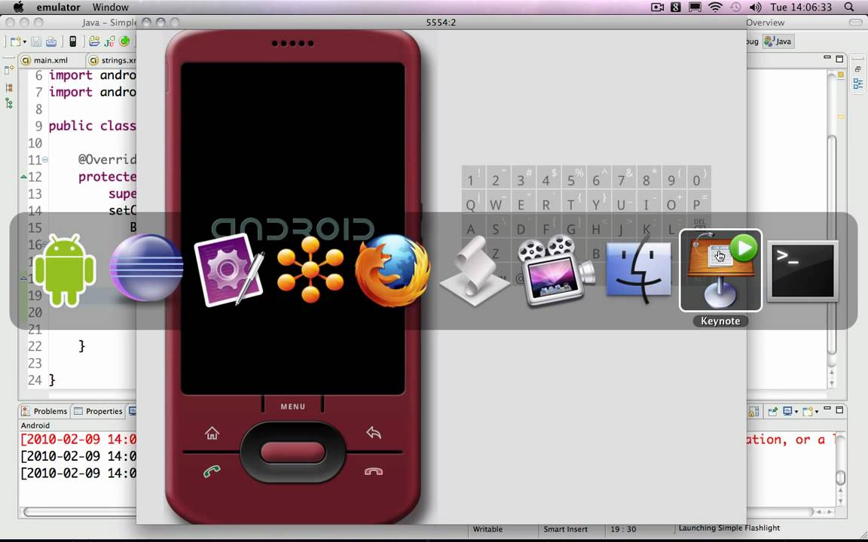Image resolution: width=868 pixels, height=542 pixels.
Task: Open the strings.xml editor tab
Action: pos(112,59)
